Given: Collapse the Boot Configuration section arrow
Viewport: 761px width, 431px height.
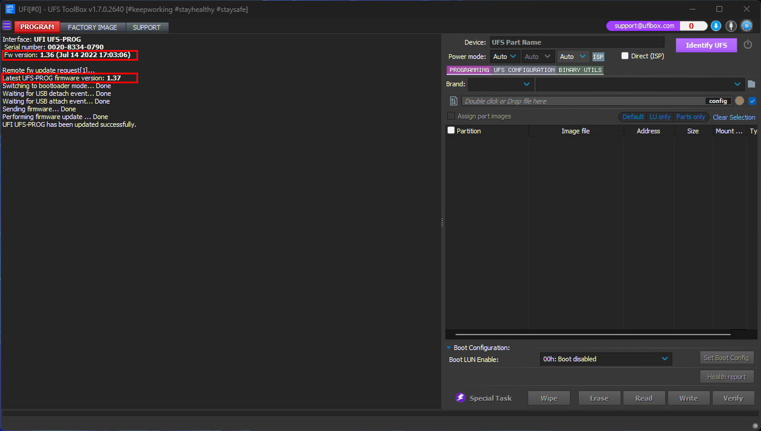Looking at the screenshot, I should [449, 348].
